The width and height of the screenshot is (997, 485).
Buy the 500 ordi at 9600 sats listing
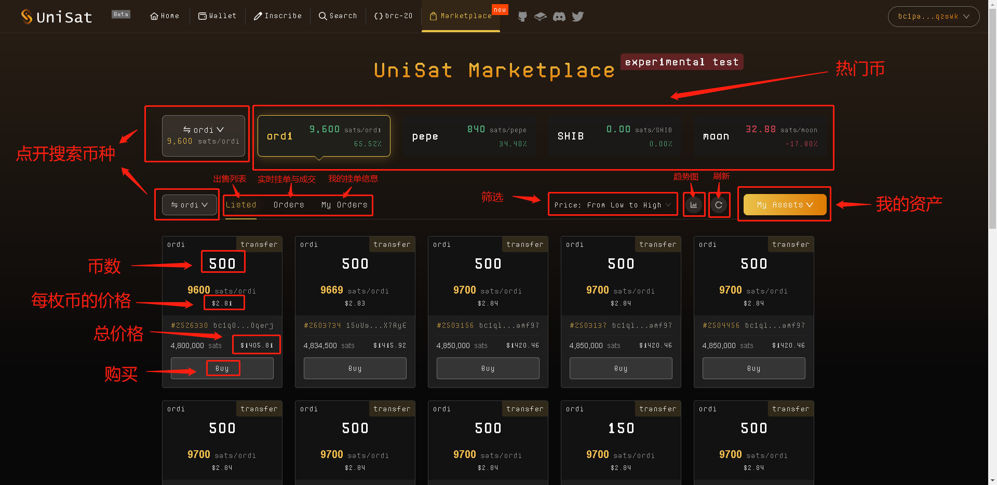click(x=222, y=368)
